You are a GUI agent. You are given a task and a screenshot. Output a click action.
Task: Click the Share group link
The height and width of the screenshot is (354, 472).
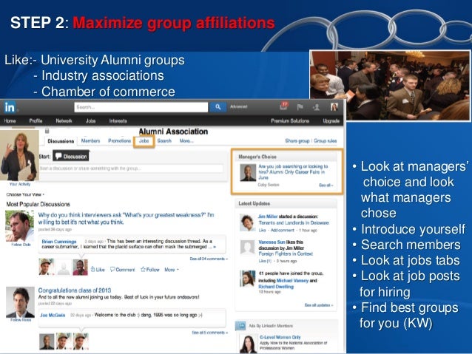point(297,140)
